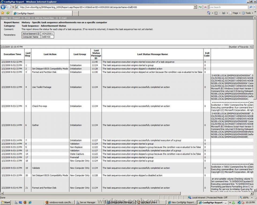Select message ID 11140 cell
This screenshot has width=257, height=205.
click(96, 62)
